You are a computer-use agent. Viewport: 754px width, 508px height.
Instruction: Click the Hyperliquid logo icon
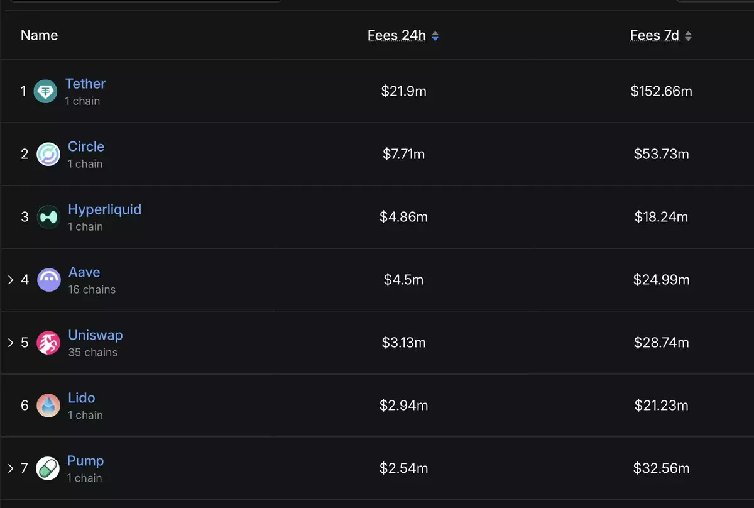(48, 217)
